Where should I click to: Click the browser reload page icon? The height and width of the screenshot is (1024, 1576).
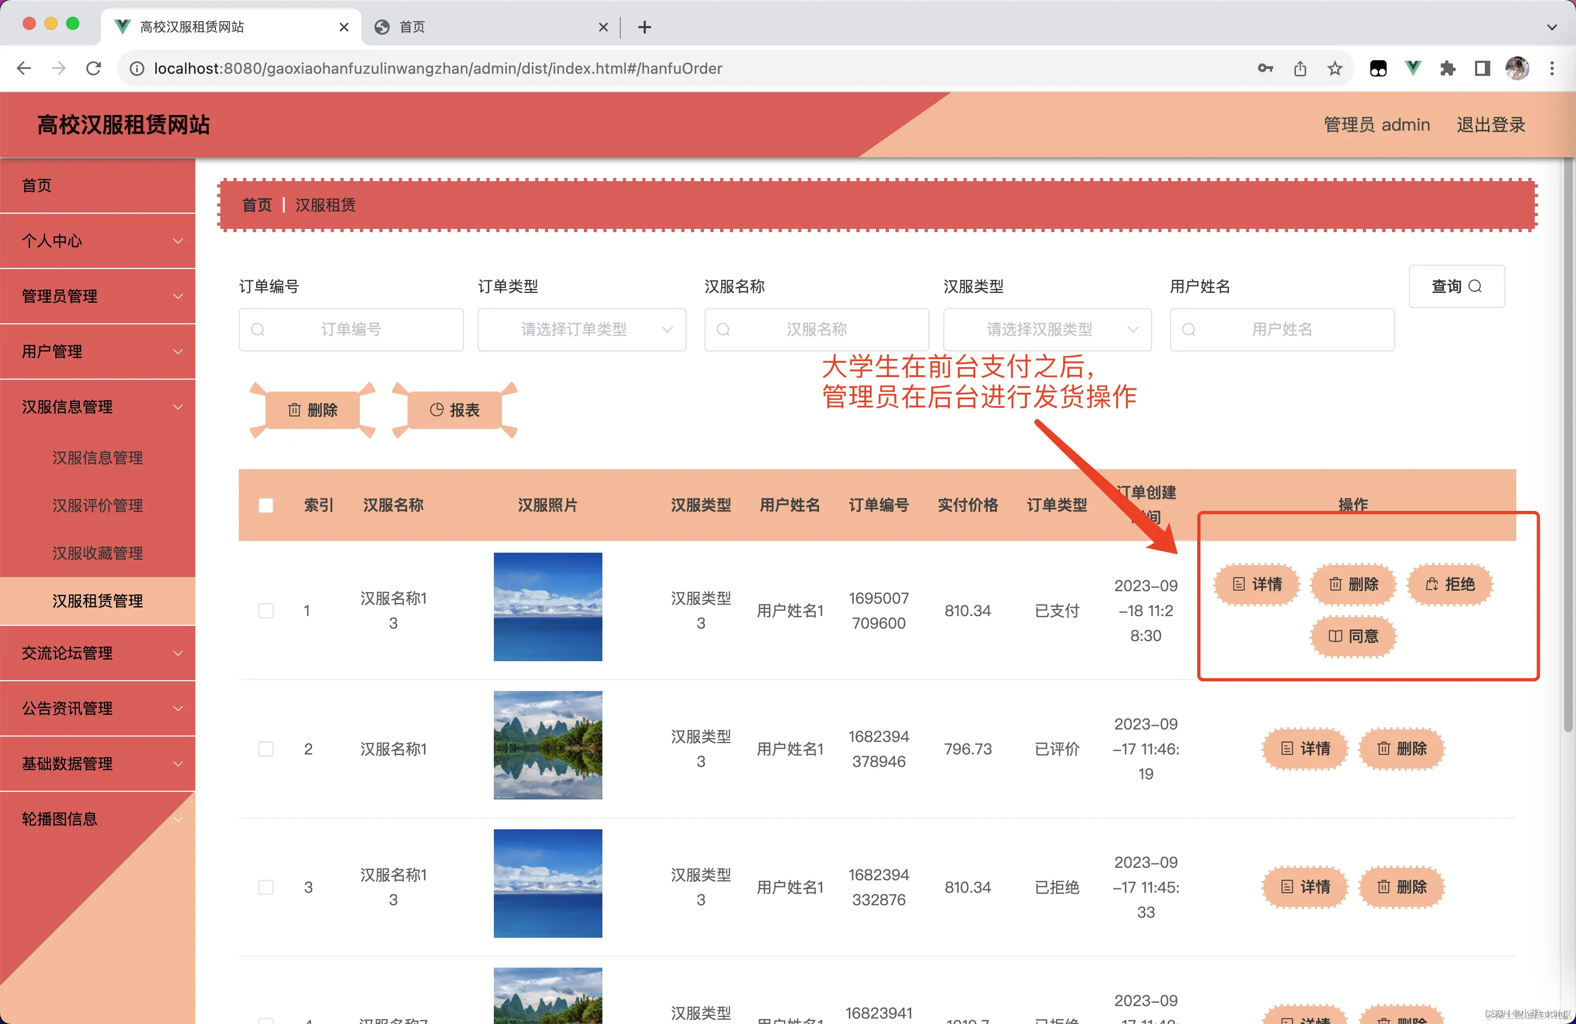[93, 68]
